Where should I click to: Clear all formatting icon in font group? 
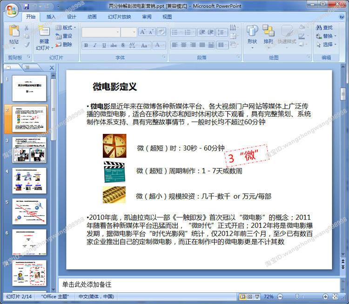(x=161, y=32)
